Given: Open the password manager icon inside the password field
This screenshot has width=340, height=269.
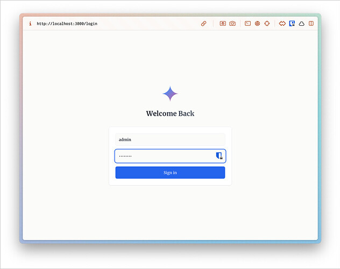Looking at the screenshot, I should pos(219,155).
